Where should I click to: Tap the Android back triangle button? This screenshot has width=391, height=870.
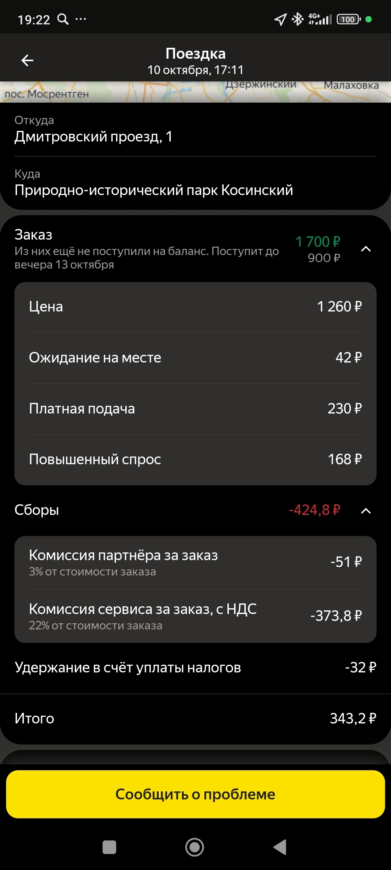(280, 847)
